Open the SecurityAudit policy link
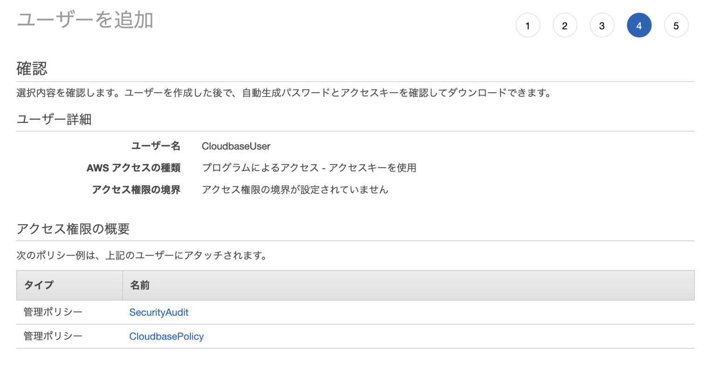 click(159, 312)
